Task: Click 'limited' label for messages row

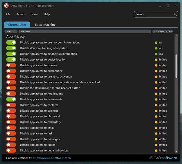Action: click(163, 139)
